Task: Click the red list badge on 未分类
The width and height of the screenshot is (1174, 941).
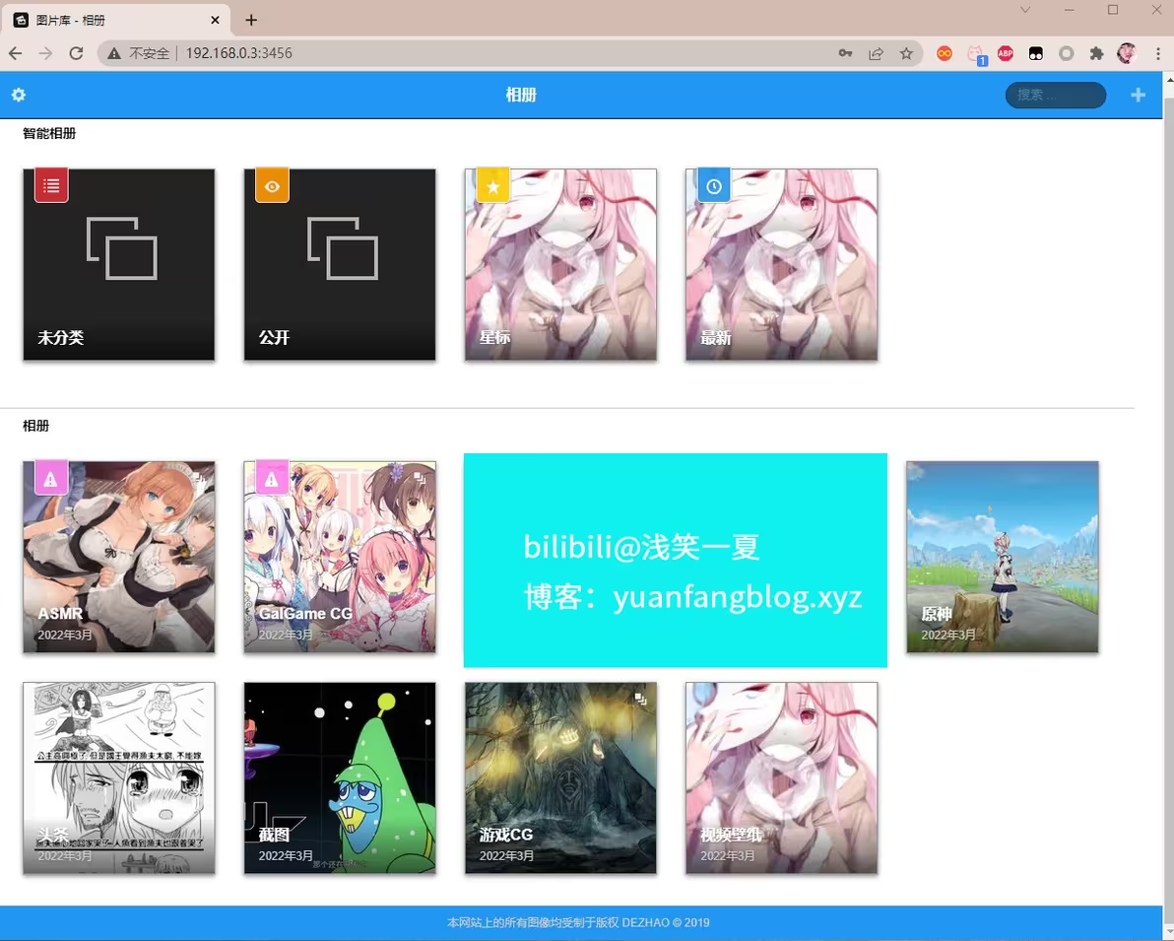Action: [51, 185]
